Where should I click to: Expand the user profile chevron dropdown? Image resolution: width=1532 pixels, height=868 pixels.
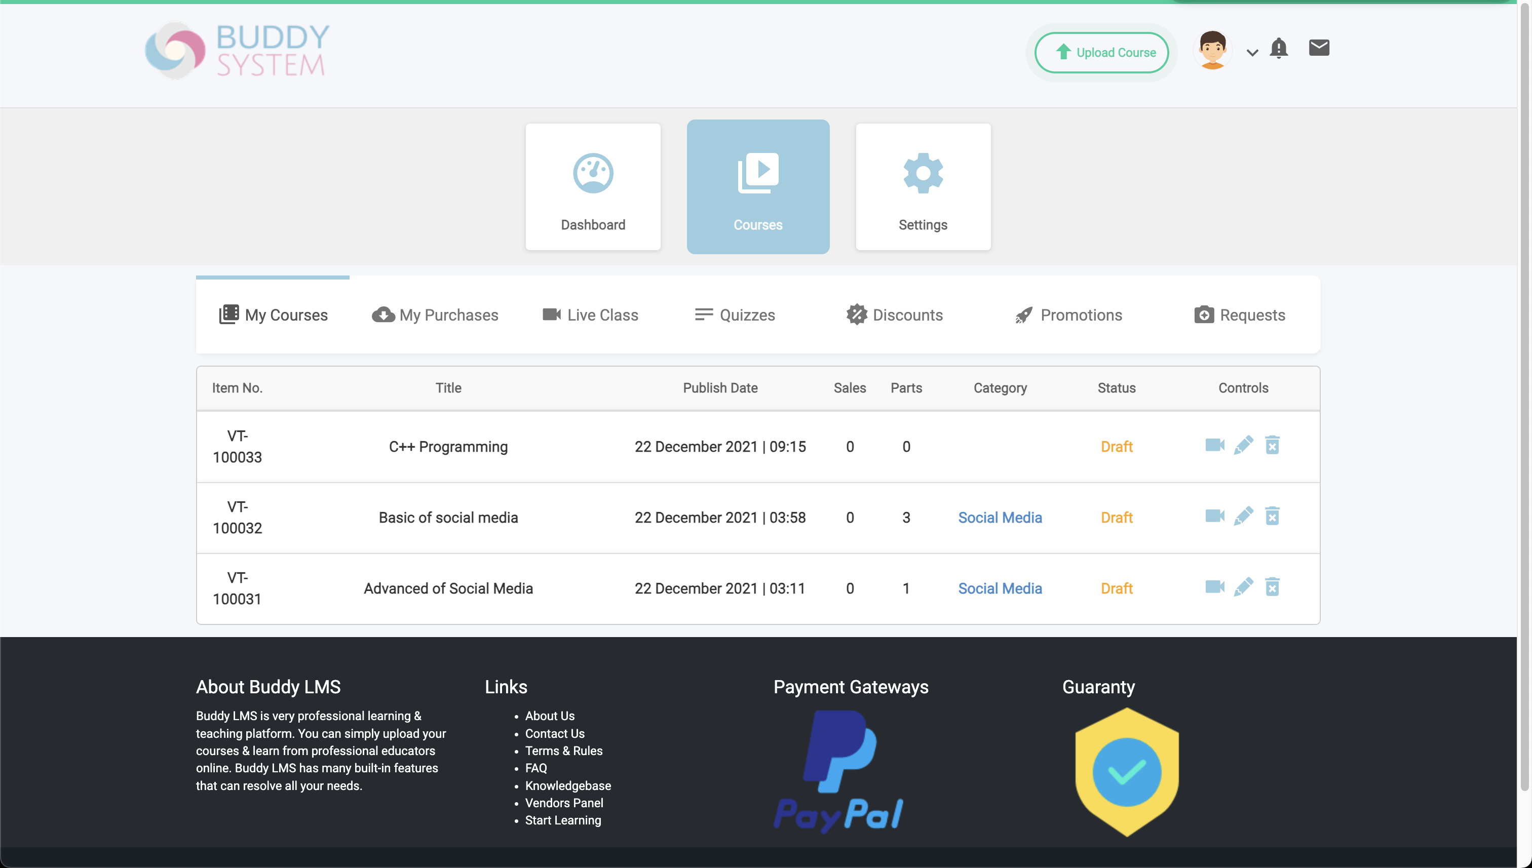pyautogui.click(x=1252, y=53)
